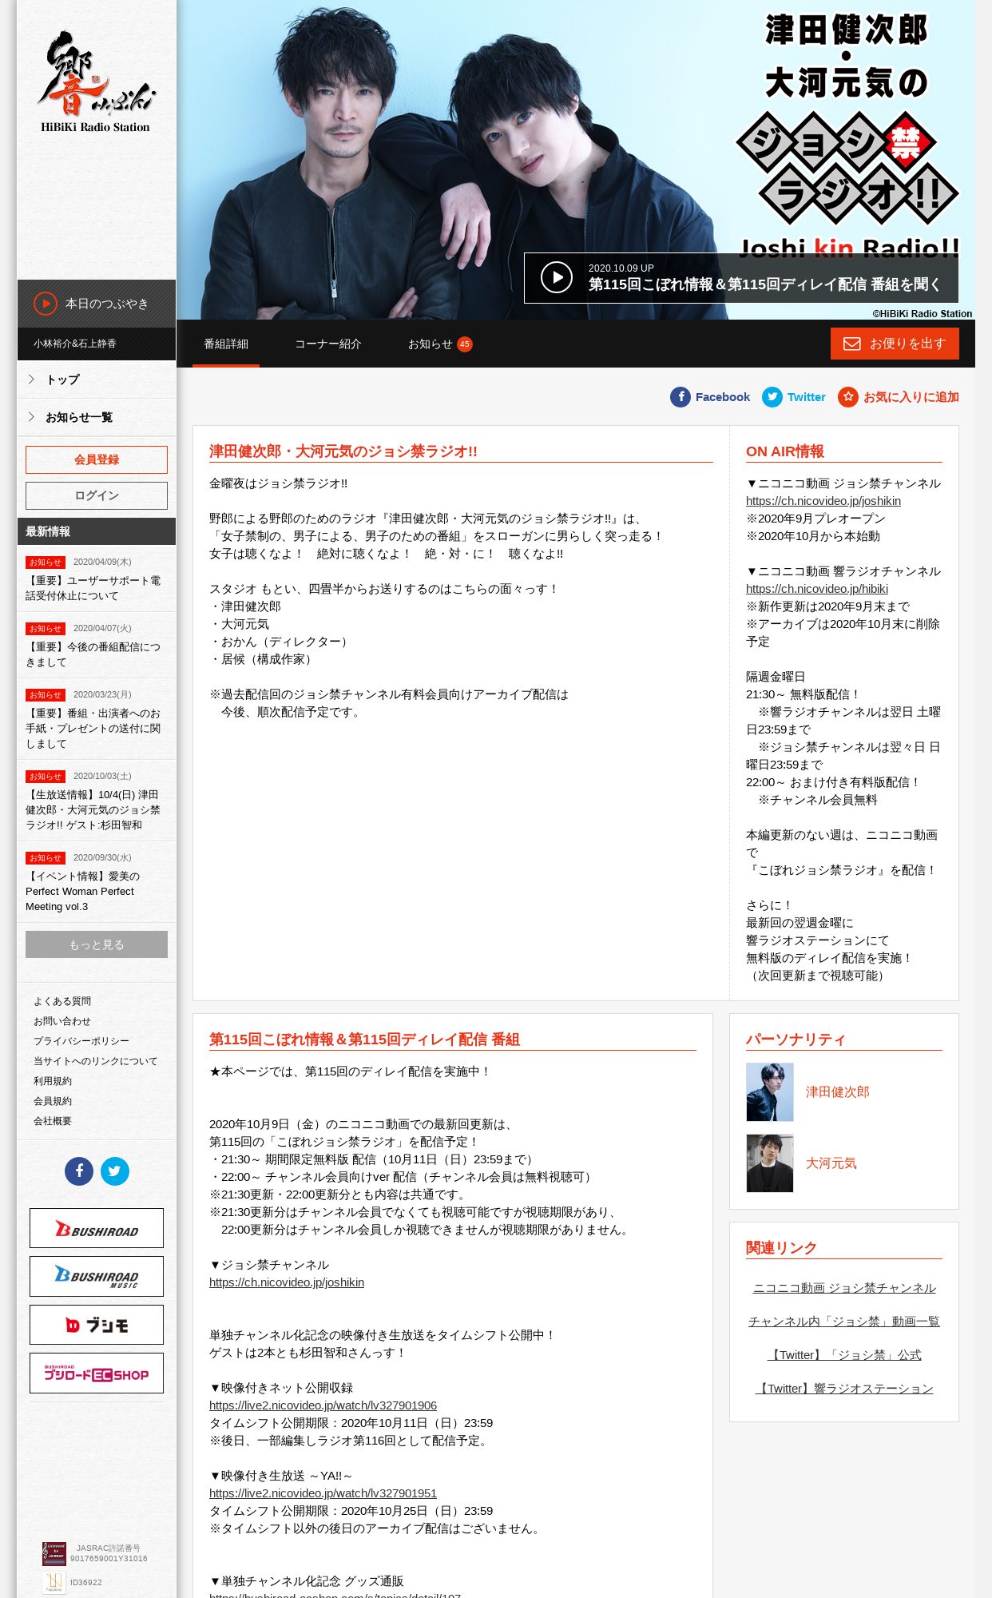Click the 最新情報 header

click(x=97, y=531)
